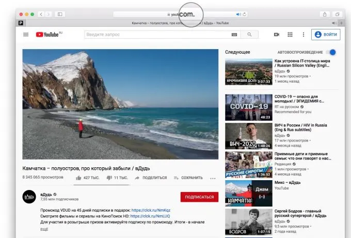Like the video with thumbs up
Screen dimensions: 351x238
[x=79, y=178]
